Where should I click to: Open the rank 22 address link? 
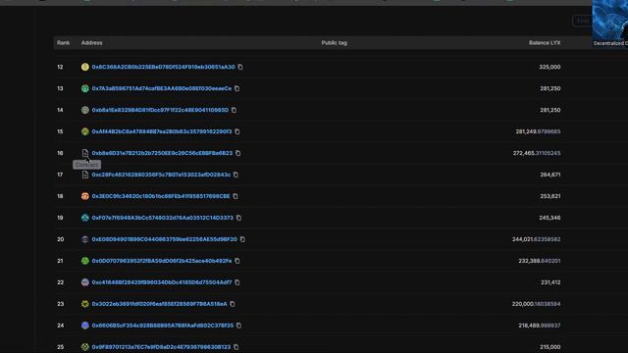pyautogui.click(x=162, y=282)
